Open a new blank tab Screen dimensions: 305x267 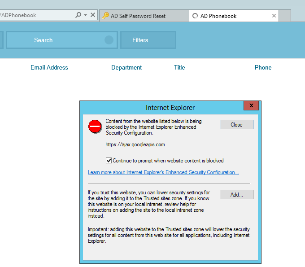coord(285,16)
